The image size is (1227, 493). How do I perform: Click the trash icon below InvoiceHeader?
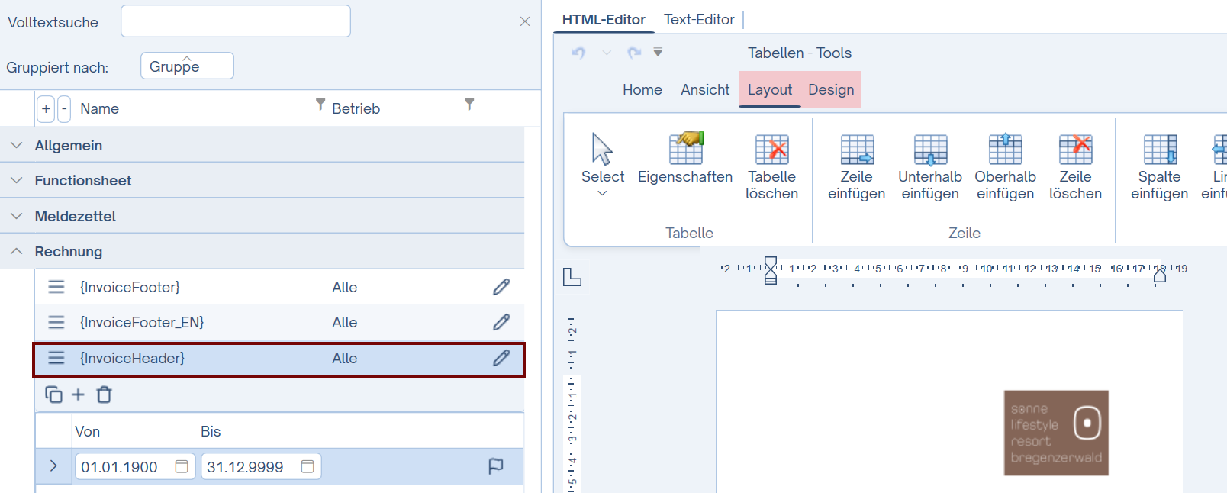[105, 395]
